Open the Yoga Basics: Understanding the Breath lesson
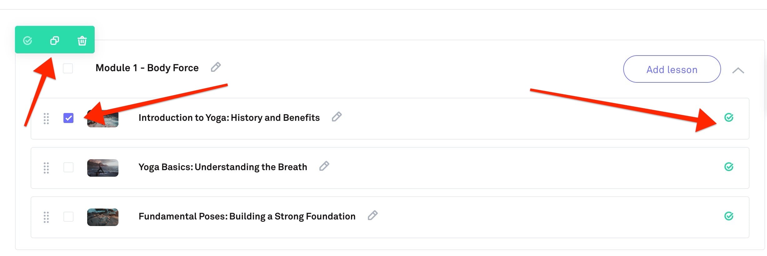 pyautogui.click(x=223, y=167)
